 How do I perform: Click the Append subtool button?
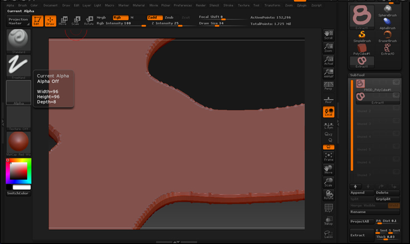pyautogui.click(x=362, y=193)
